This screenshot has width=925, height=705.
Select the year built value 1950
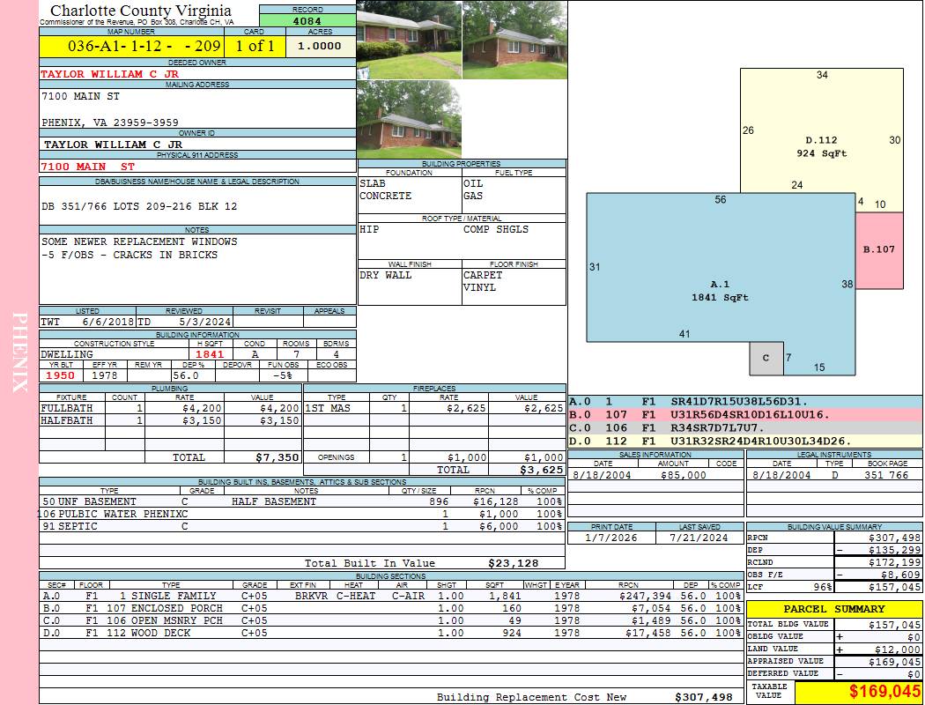(61, 375)
